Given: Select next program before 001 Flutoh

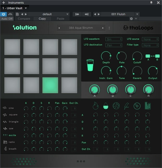Looking at the screenshot, I should click(x=99, y=14).
